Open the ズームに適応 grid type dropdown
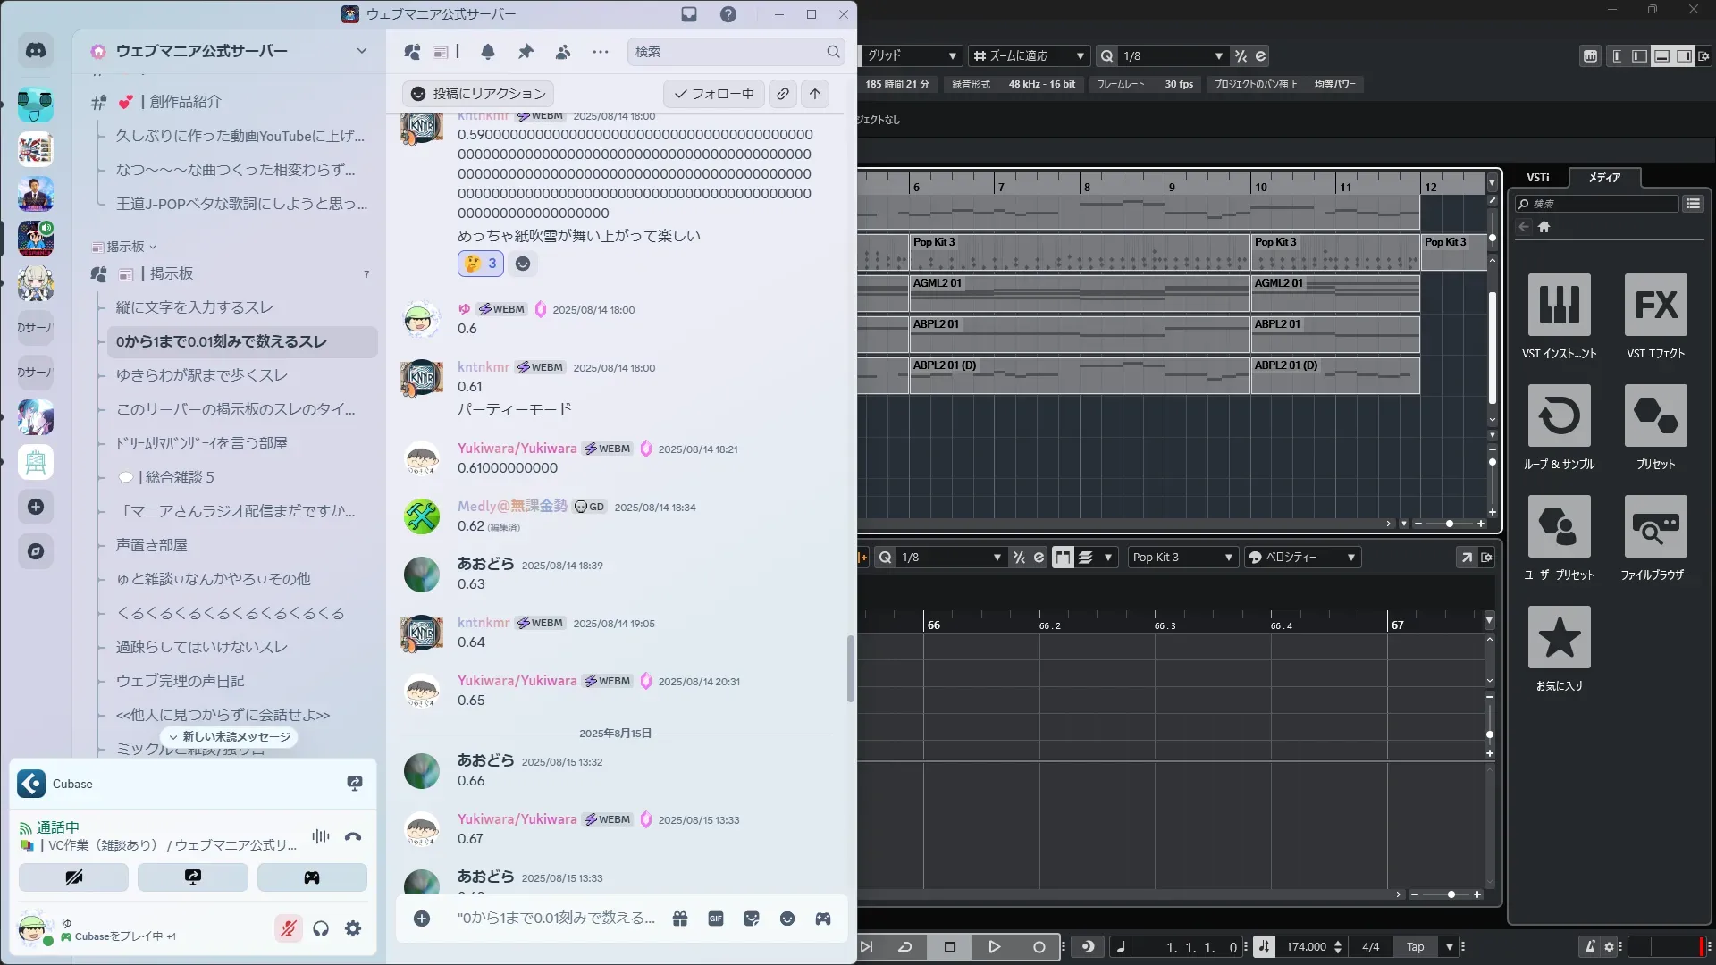1716x965 pixels. coord(1028,55)
